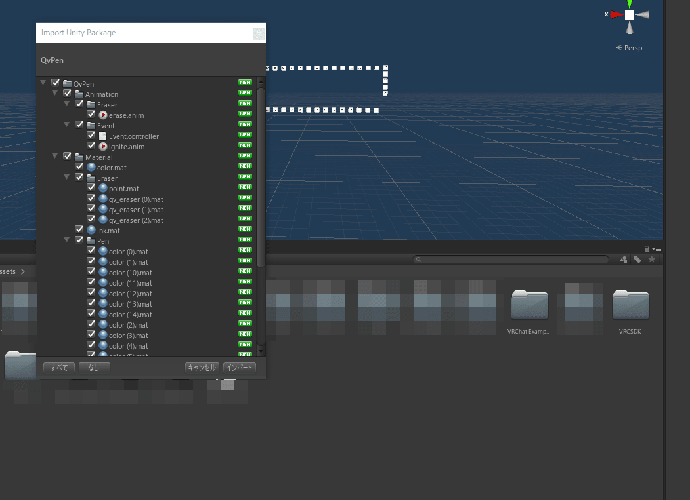Screen dimensions: 690x500
Task: Uncheck the color.mat checkbox
Action: (79, 168)
